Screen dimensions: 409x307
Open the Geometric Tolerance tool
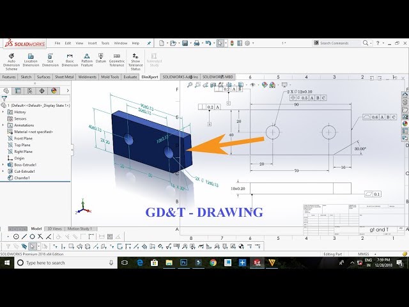pyautogui.click(x=116, y=59)
